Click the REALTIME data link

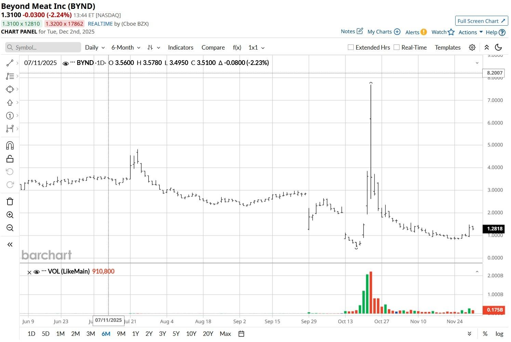click(x=100, y=24)
